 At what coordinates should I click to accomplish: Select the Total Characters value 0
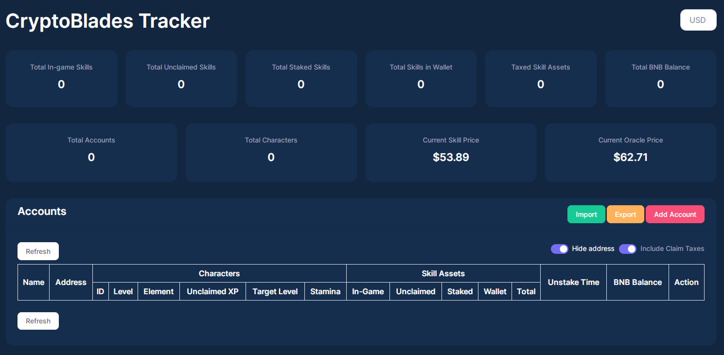click(x=271, y=157)
